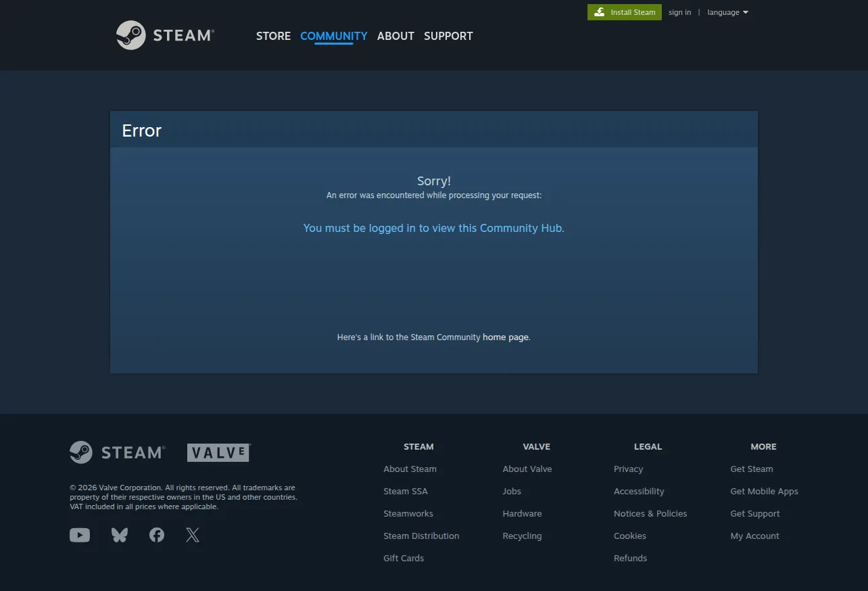Click the Jobs footer link
The width and height of the screenshot is (868, 591).
(x=512, y=491)
